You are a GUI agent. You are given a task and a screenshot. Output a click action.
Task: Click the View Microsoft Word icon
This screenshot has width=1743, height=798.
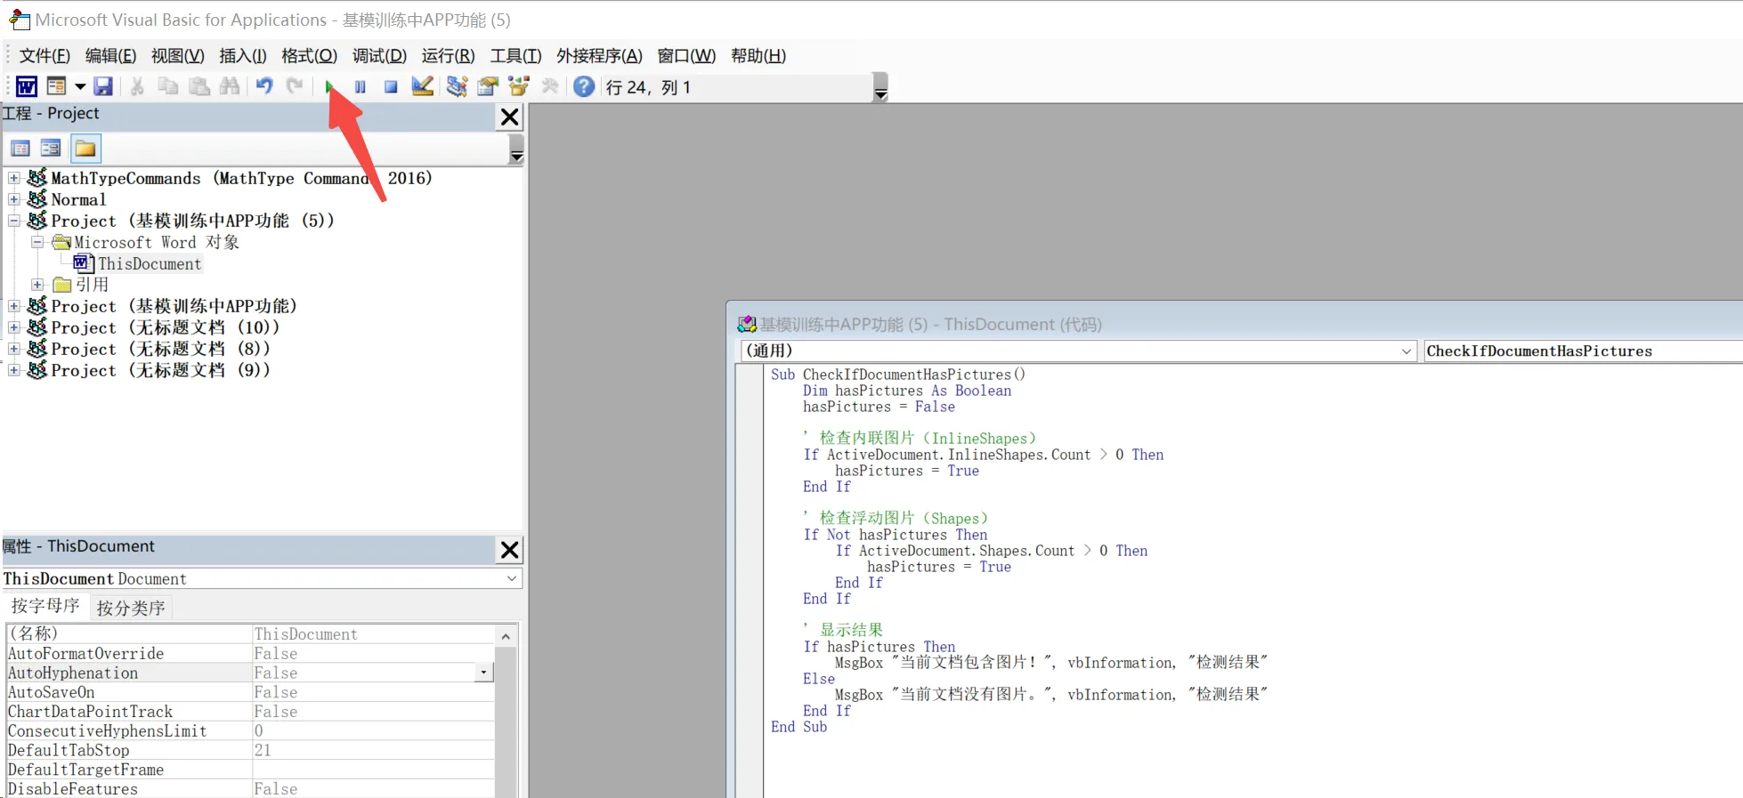pyautogui.click(x=27, y=86)
